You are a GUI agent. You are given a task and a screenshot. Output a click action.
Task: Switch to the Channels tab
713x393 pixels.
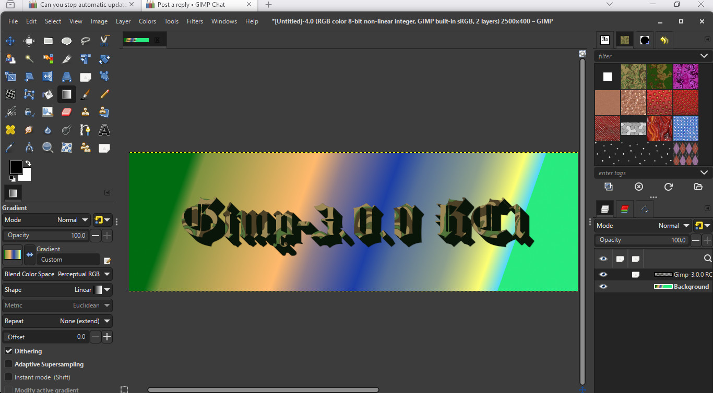624,209
